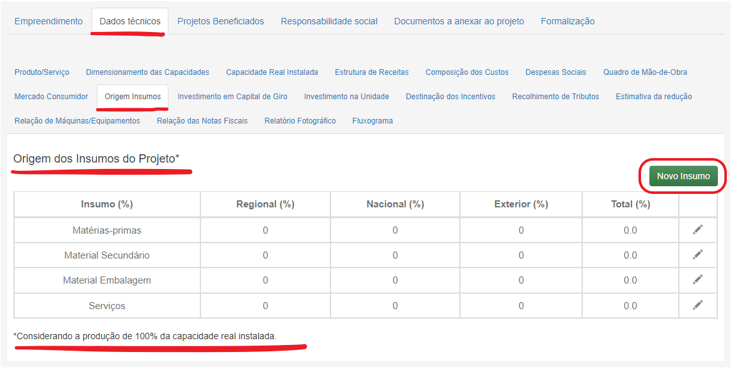Open the Estimativa da redução sub-tab
Viewport: 732px width, 368px height.
[x=654, y=97]
